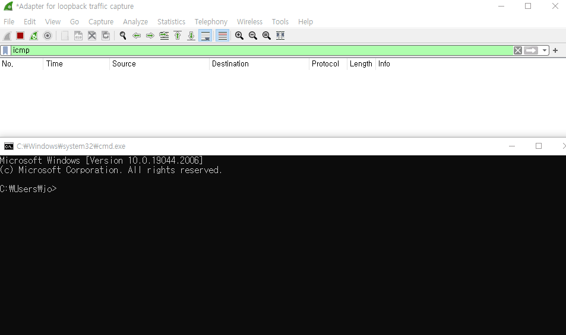Viewport: 566px width, 335px height.
Task: Open the display filter bookmark menu
Action: click(x=5, y=50)
